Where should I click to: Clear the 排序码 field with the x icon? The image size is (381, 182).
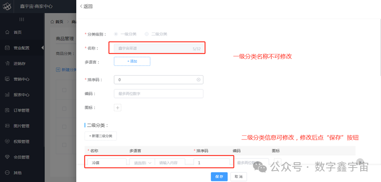pos(199,80)
